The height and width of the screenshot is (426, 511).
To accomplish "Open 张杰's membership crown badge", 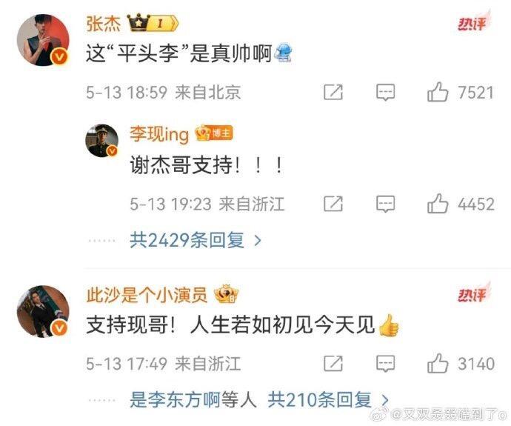I will [153, 23].
